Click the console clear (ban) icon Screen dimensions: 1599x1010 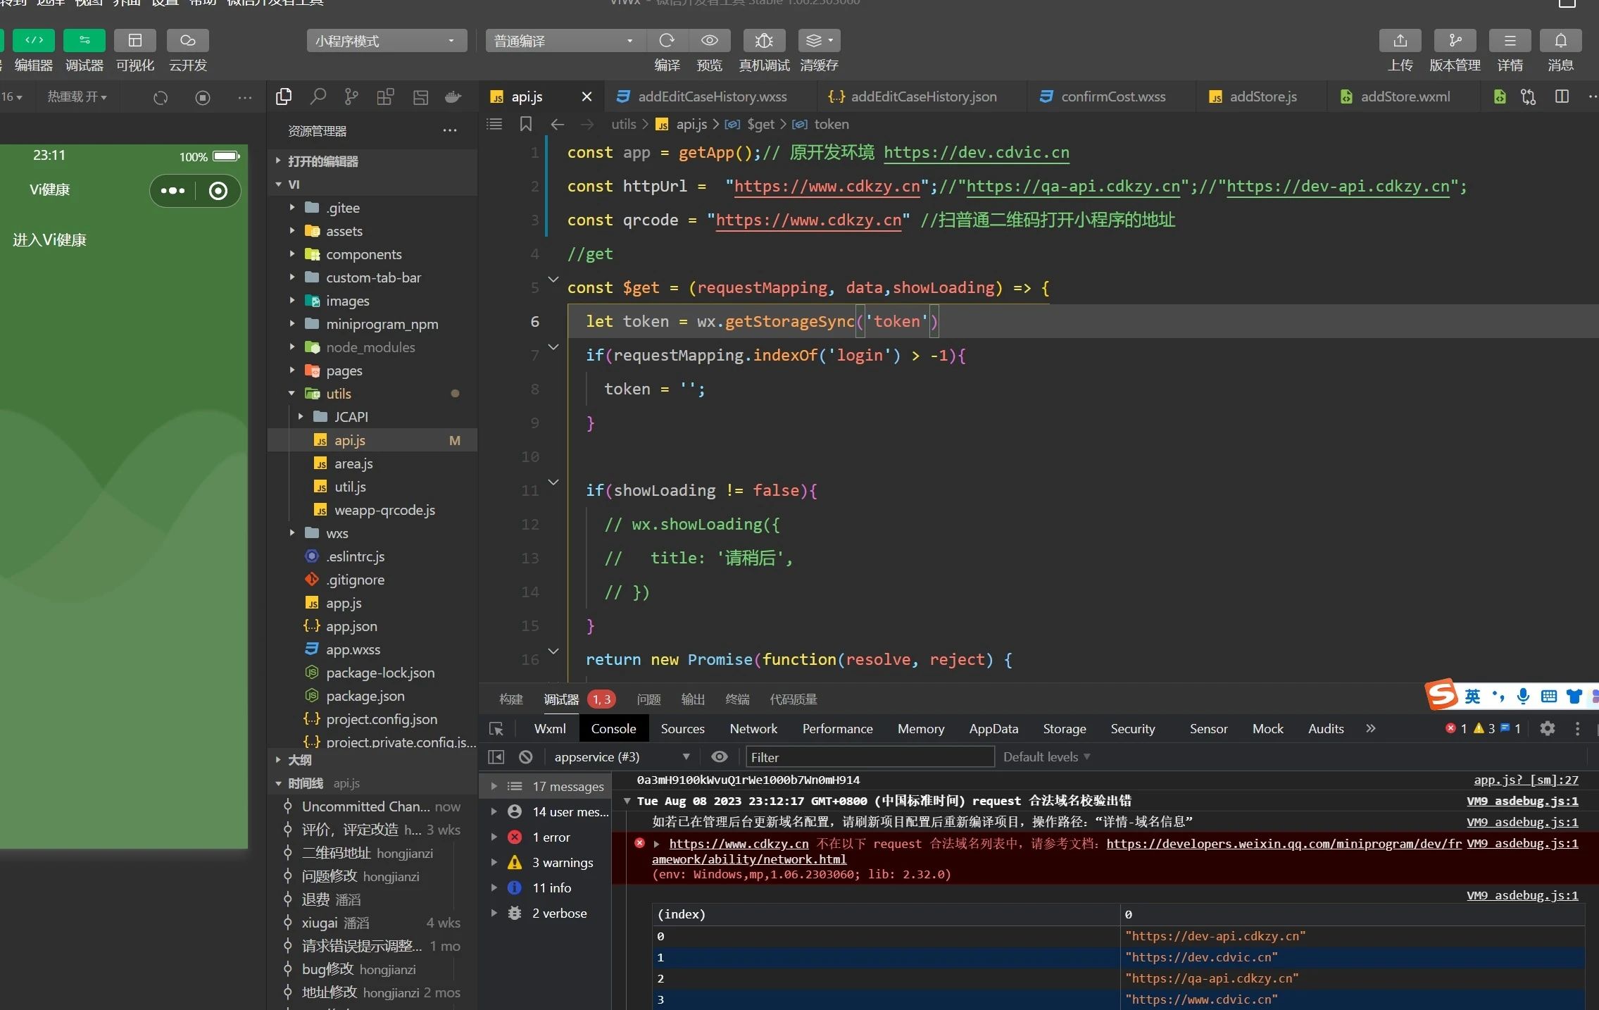click(525, 756)
